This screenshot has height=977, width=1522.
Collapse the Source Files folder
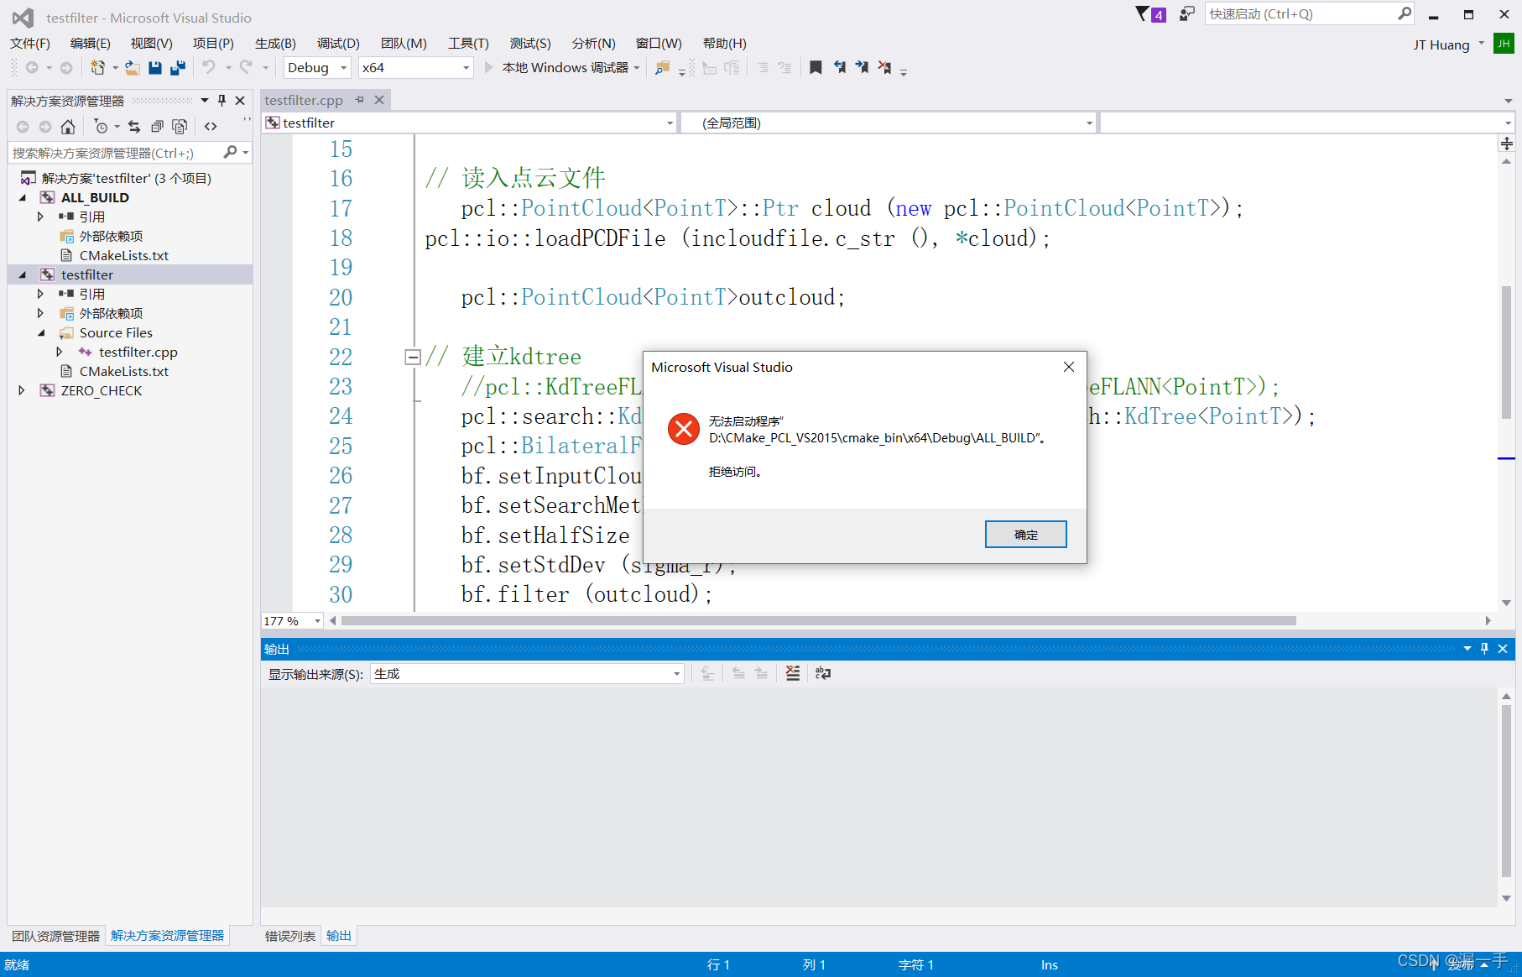[41, 333]
